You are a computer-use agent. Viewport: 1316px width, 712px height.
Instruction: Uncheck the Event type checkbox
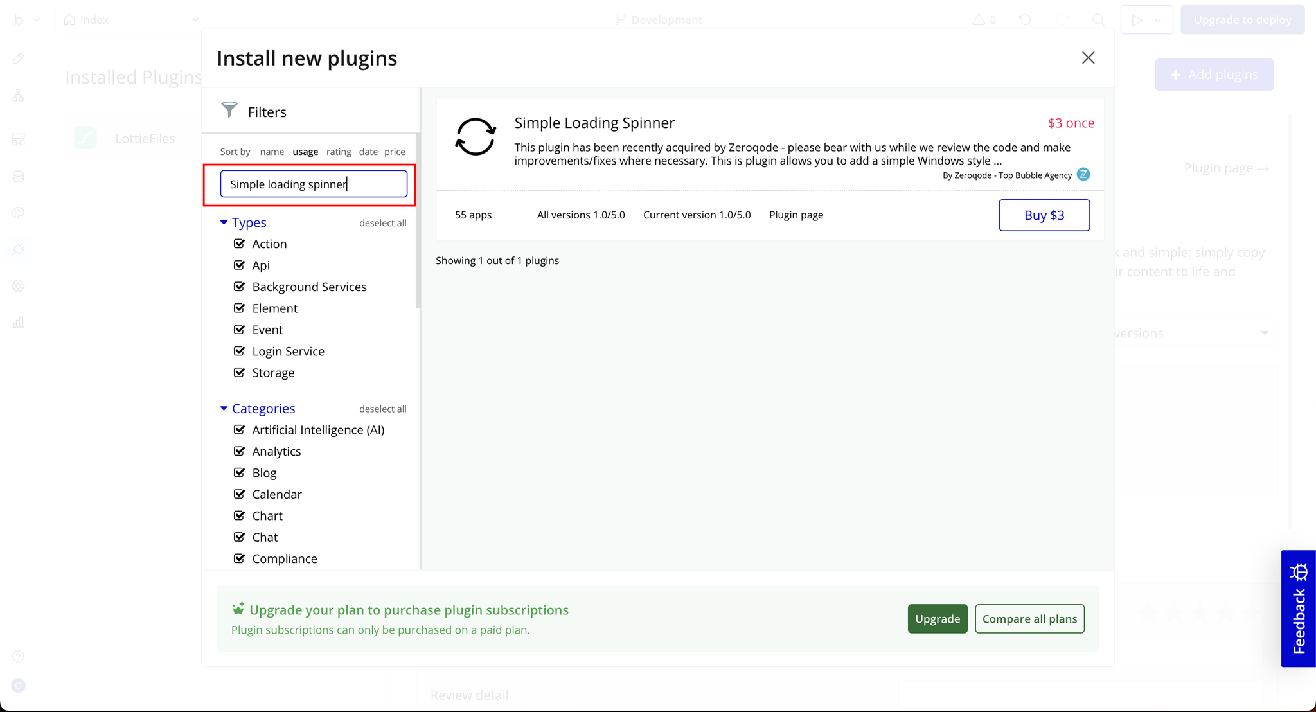239,330
